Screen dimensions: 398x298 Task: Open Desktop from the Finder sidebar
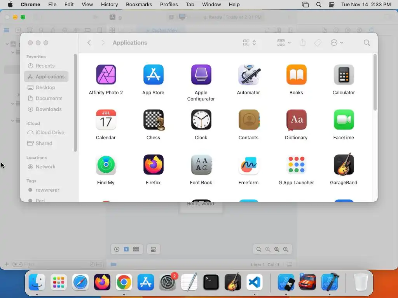click(46, 87)
